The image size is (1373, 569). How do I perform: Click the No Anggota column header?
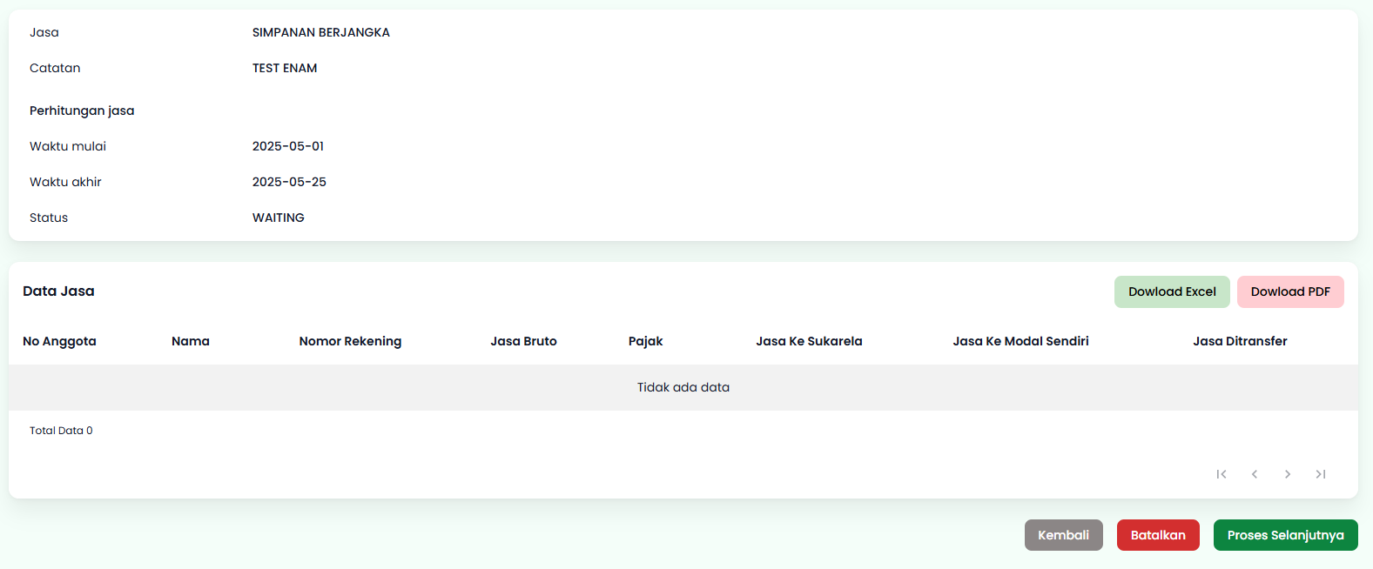coord(59,341)
